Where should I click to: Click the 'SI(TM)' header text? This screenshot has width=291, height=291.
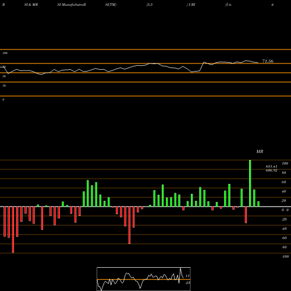coord(111,5)
